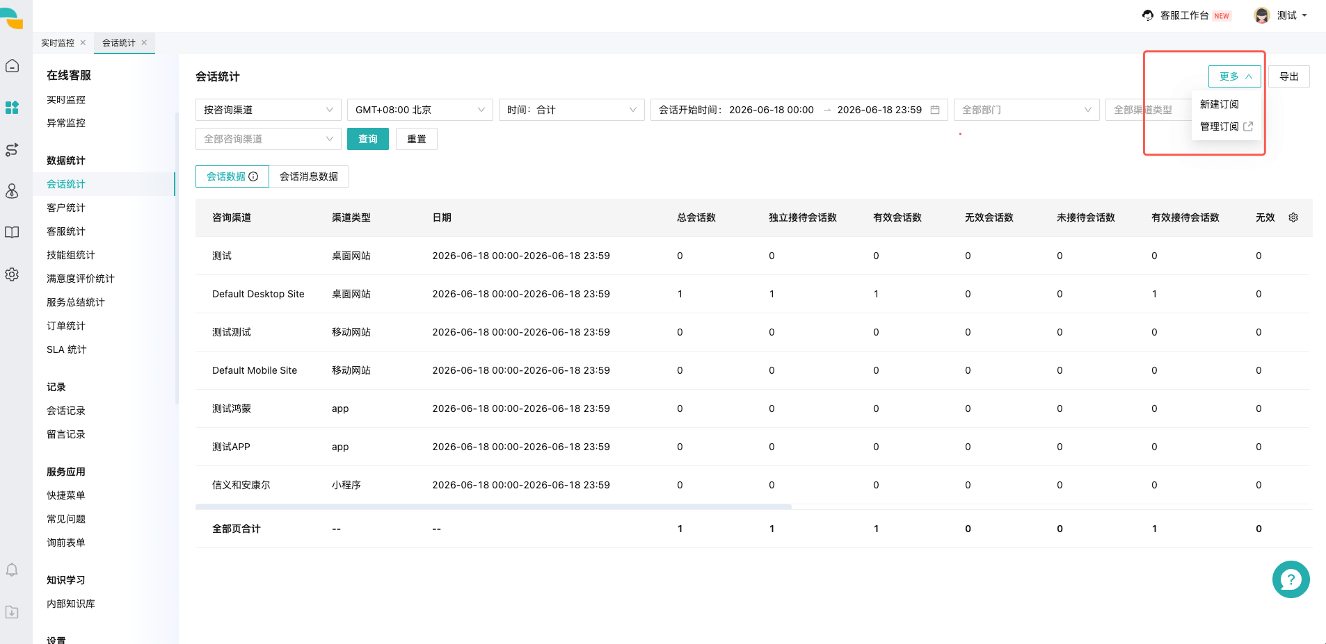Viewport: 1326px width, 644px height.
Task: Click the floating help question button
Action: [x=1291, y=579]
